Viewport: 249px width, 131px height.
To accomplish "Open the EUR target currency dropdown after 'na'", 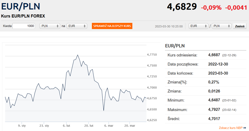I will click(x=77, y=26).
